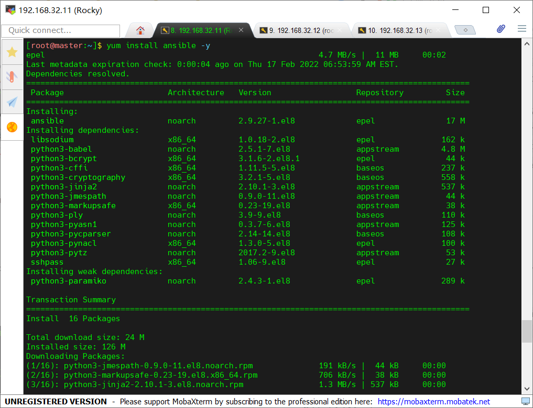Image resolution: width=533 pixels, height=408 pixels.
Task: Click 'Installed size: 126 M' line
Action: 76,347
